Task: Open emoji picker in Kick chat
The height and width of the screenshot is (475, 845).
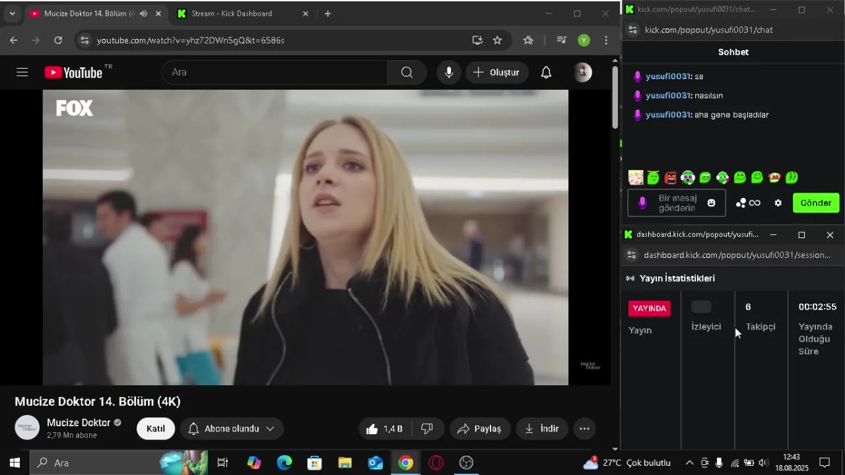Action: (711, 203)
